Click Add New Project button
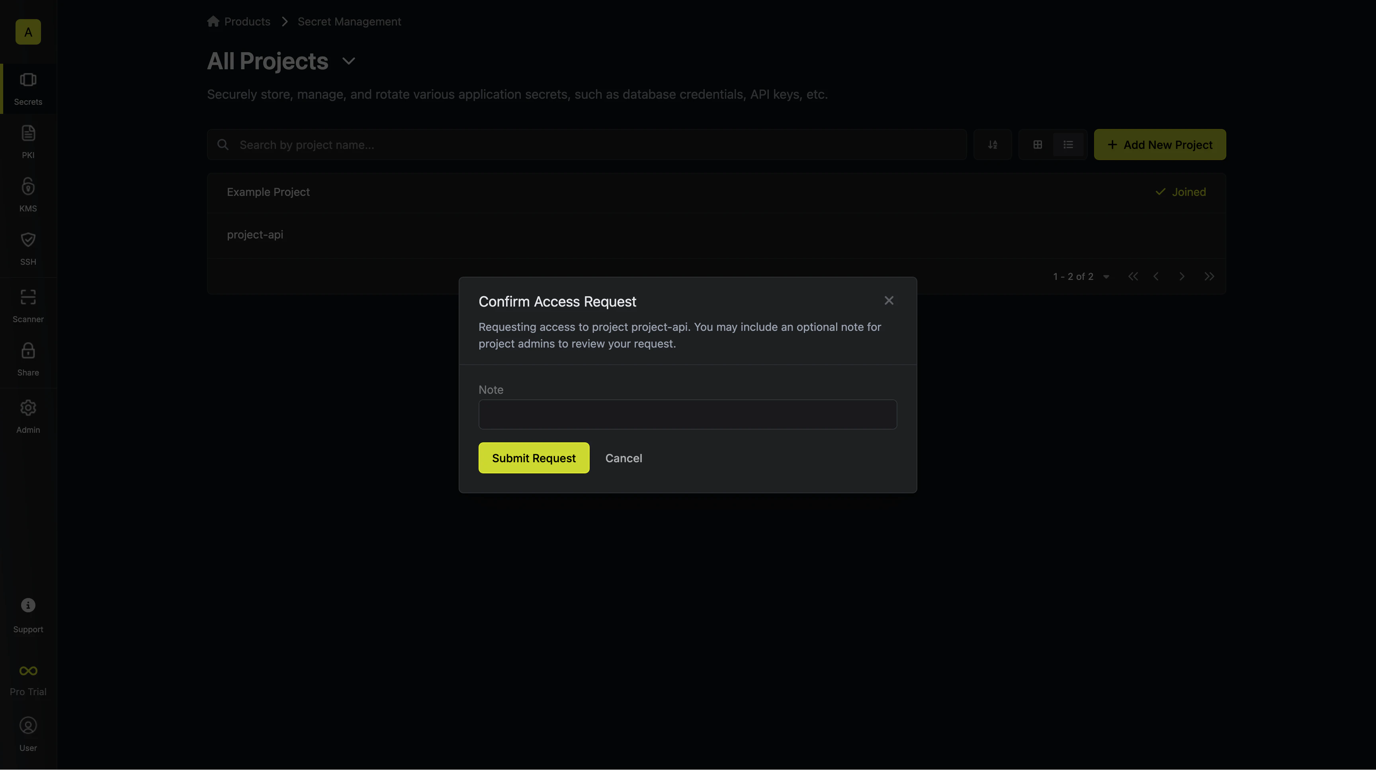Screen dimensions: 1376x770 [x=1160, y=145]
